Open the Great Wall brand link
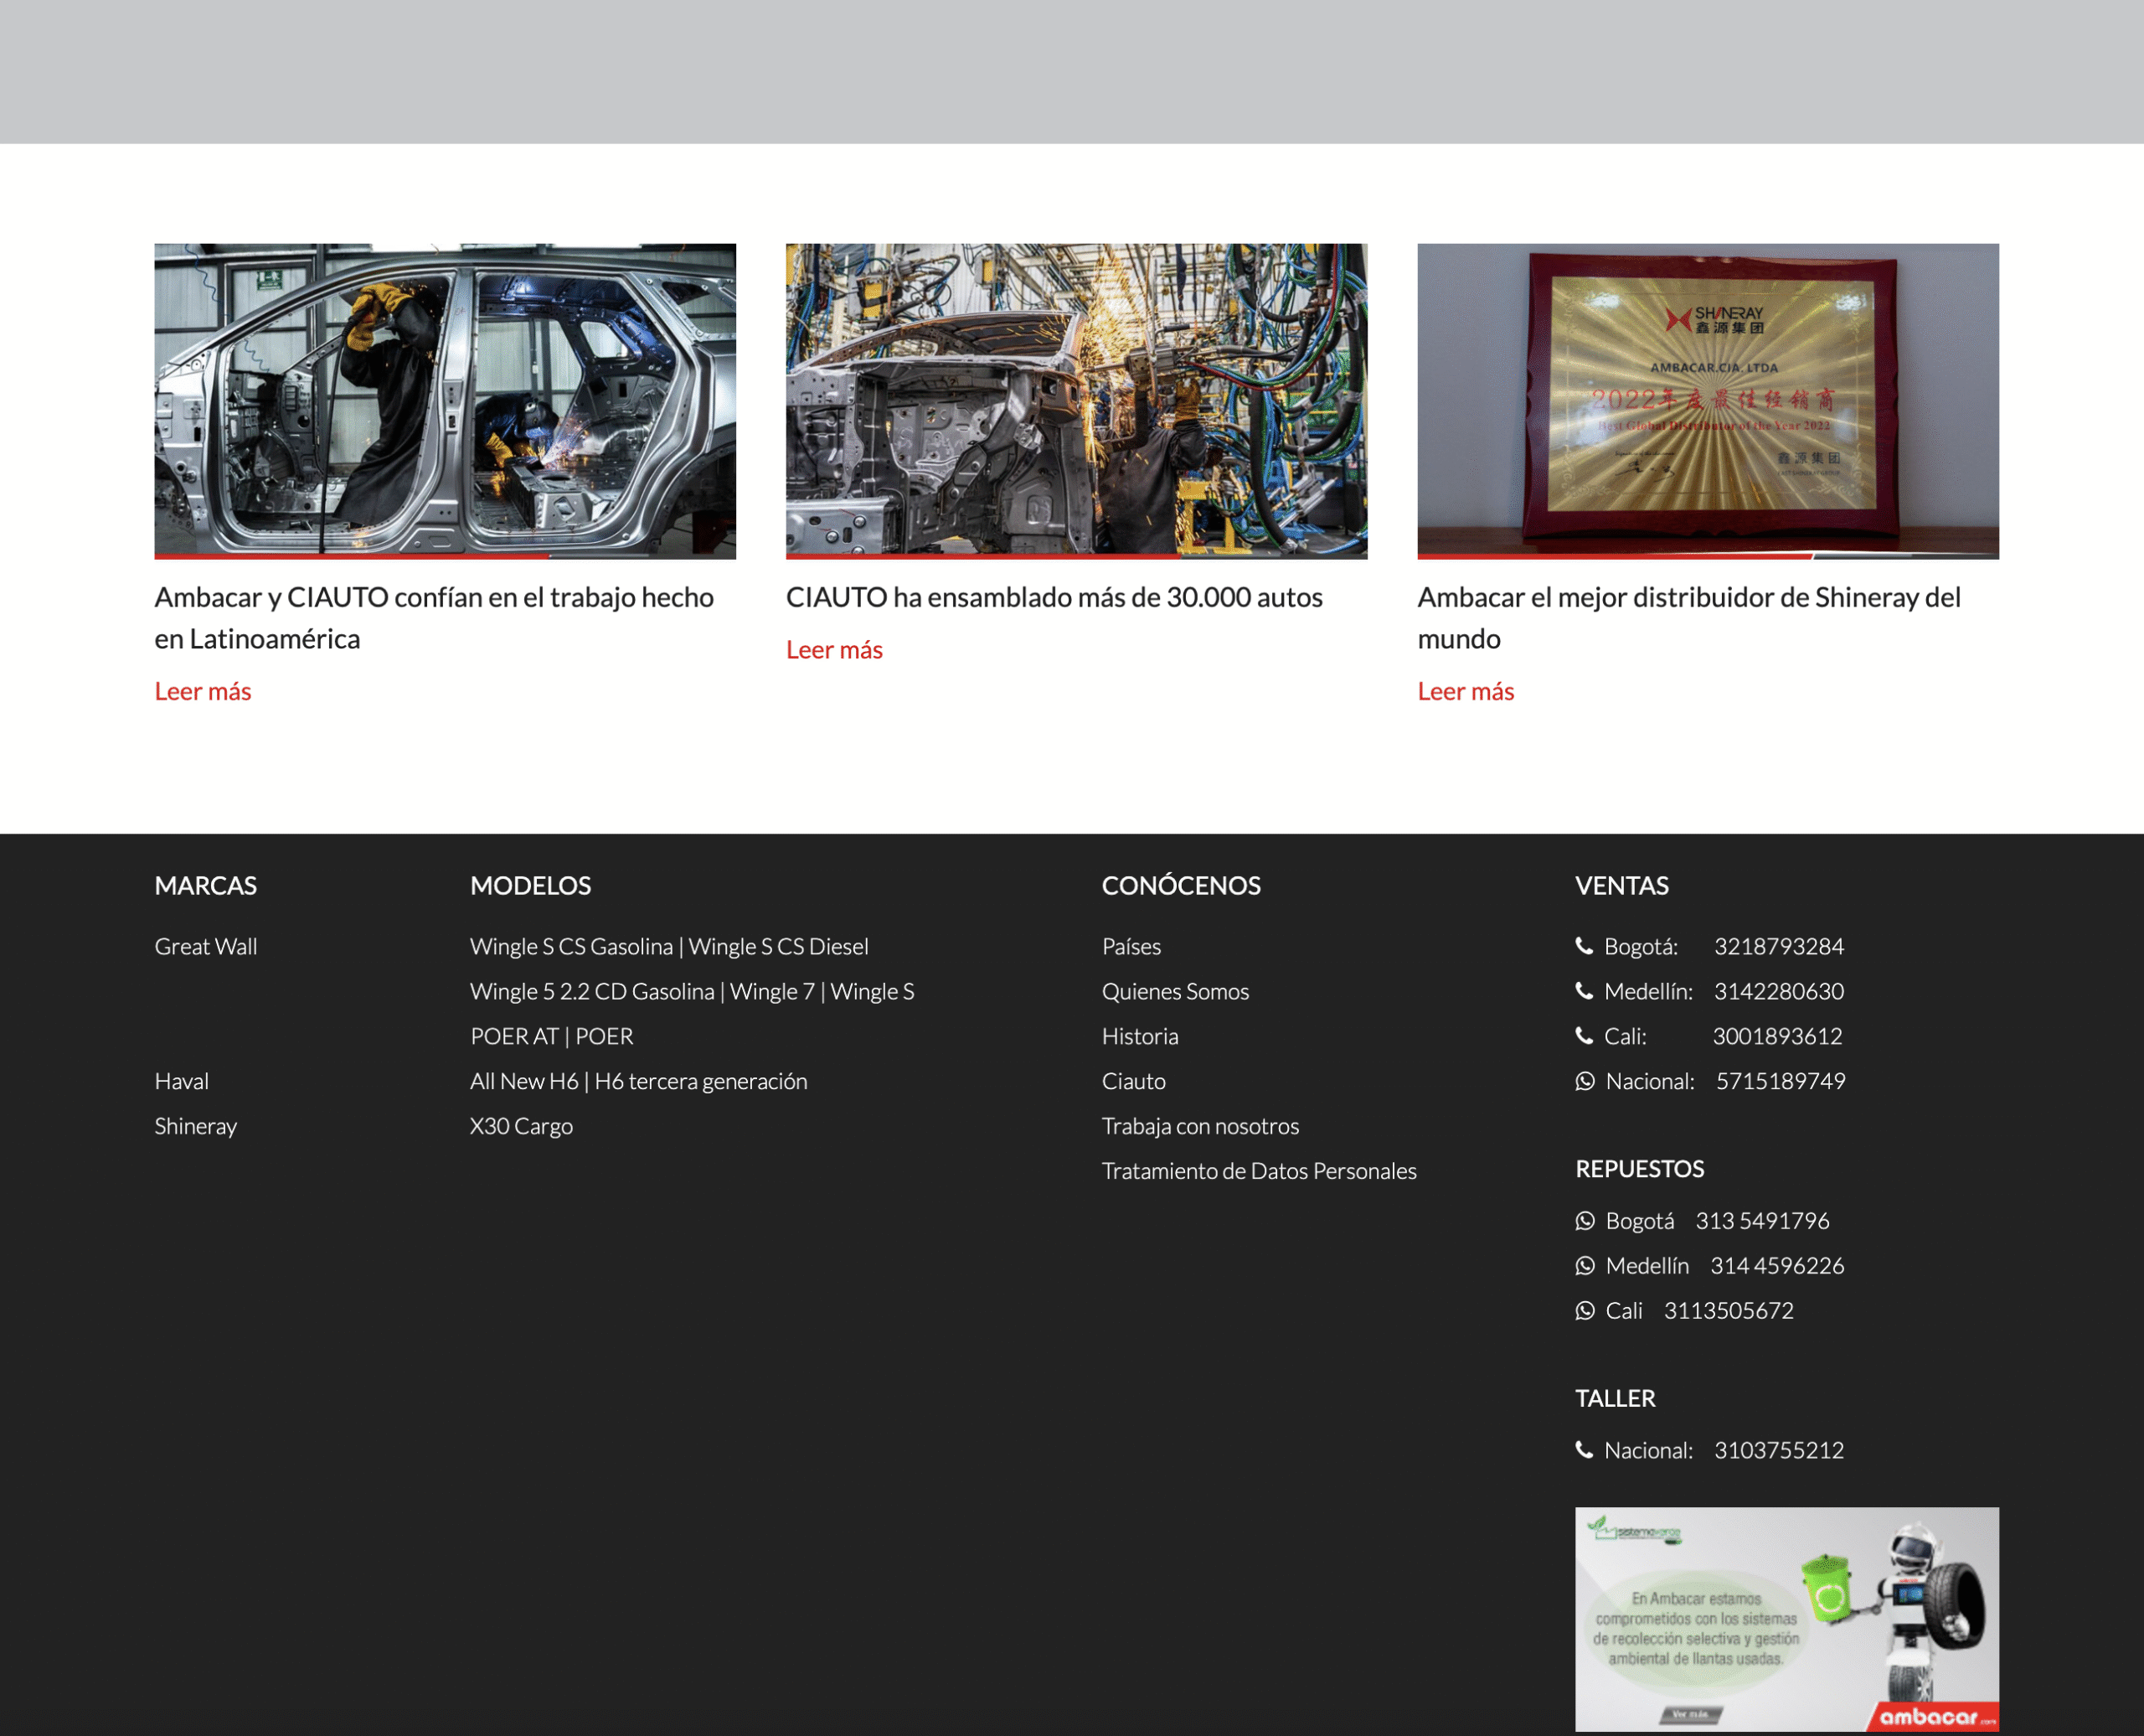This screenshot has height=1736, width=2144. point(206,946)
